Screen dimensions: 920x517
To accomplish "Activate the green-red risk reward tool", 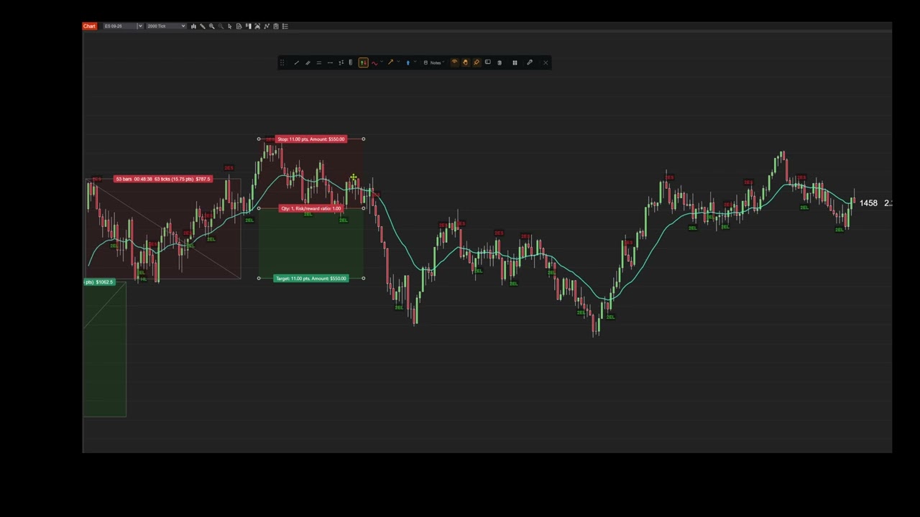I will [x=364, y=62].
